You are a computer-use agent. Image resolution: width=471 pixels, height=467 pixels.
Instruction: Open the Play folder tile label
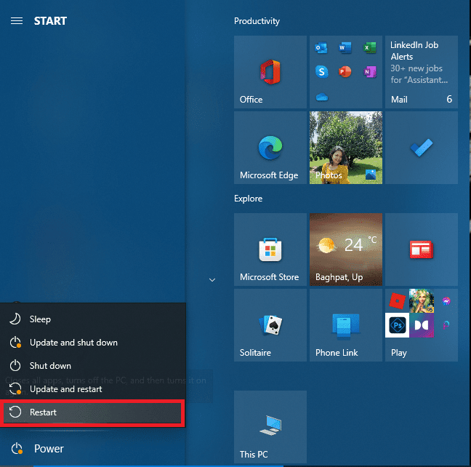398,353
